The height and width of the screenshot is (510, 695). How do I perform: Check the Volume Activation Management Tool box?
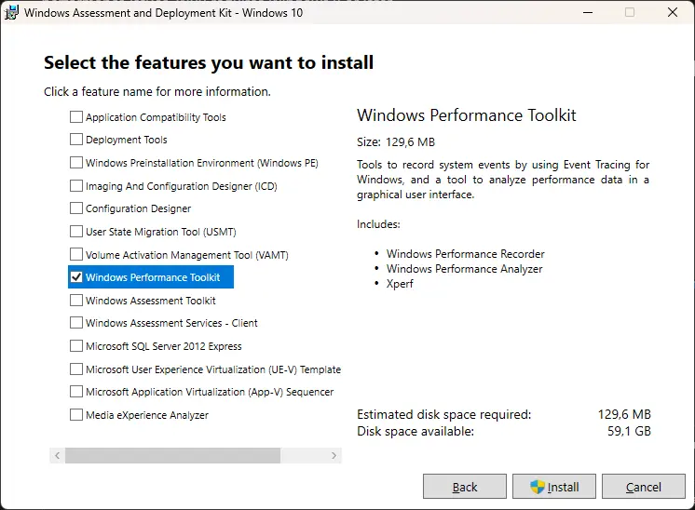(76, 255)
